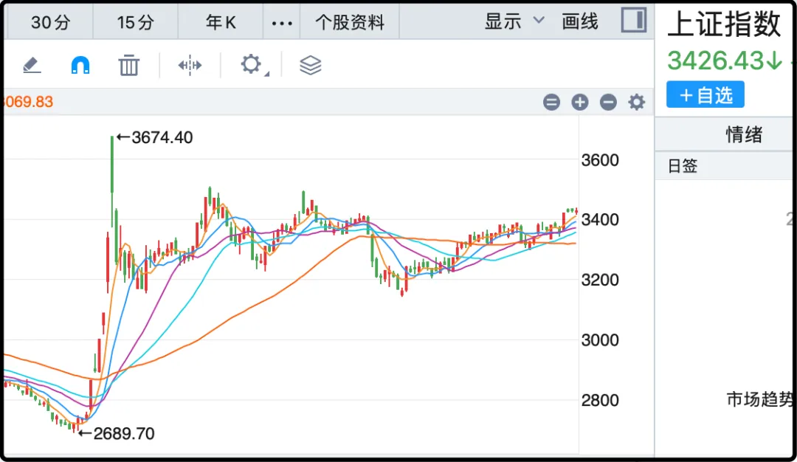Switch to the 15分 period tab
This screenshot has height=462, width=797.
(x=136, y=22)
